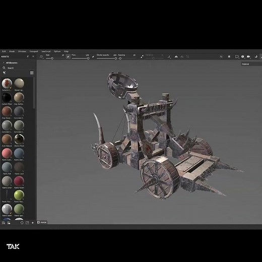Click the MASK indicator button
Screen dimensions: 262x262
[x=42, y=222]
